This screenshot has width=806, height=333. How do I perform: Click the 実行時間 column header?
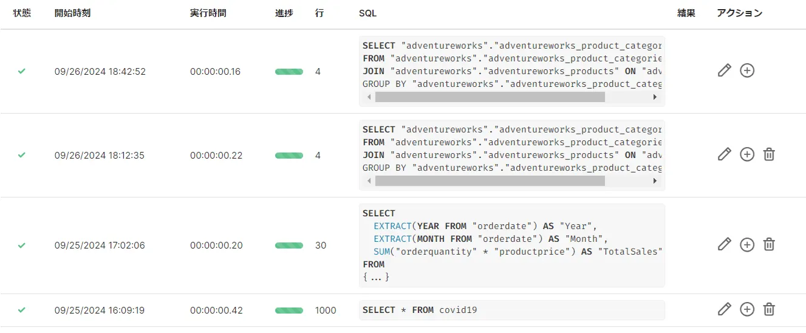[208, 13]
